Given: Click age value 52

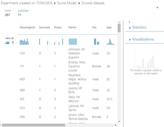Looking at the screenshot, I should click(108, 79).
